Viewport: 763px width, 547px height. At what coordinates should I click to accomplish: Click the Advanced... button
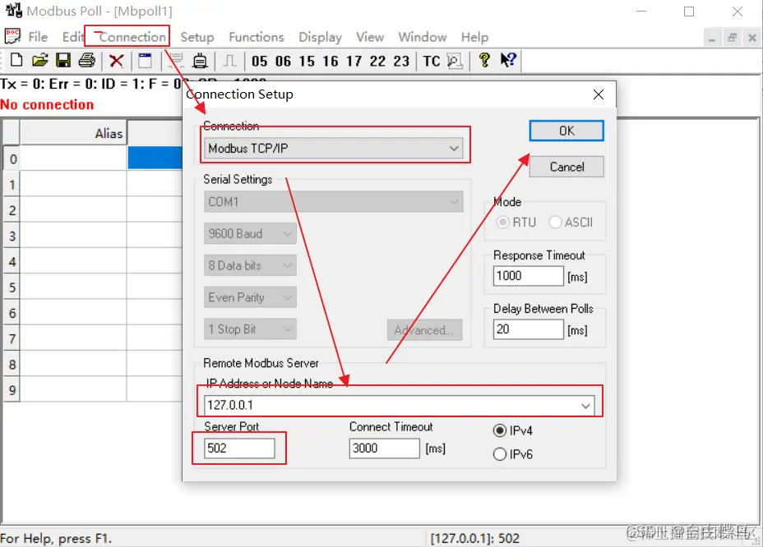pos(424,330)
